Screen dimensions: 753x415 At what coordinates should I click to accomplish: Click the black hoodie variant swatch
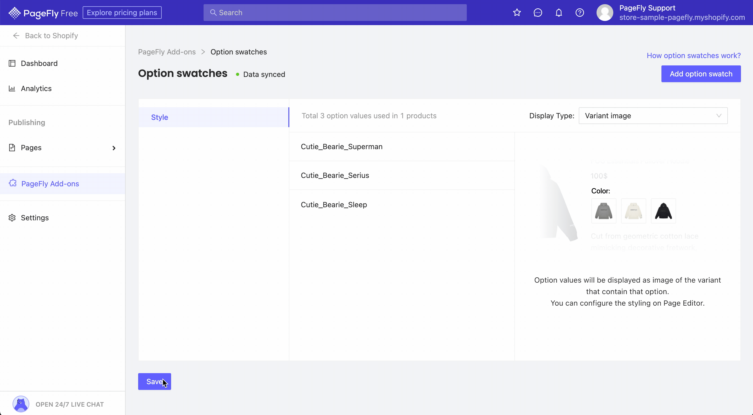click(x=663, y=211)
